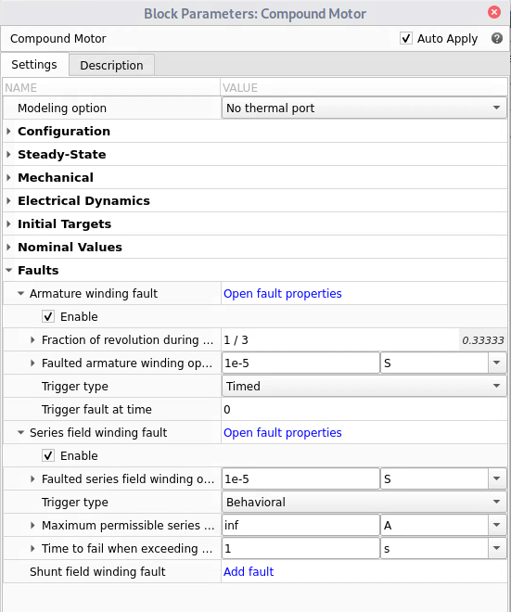
Task: Select the Trigger fault at time label
Action: coord(96,410)
